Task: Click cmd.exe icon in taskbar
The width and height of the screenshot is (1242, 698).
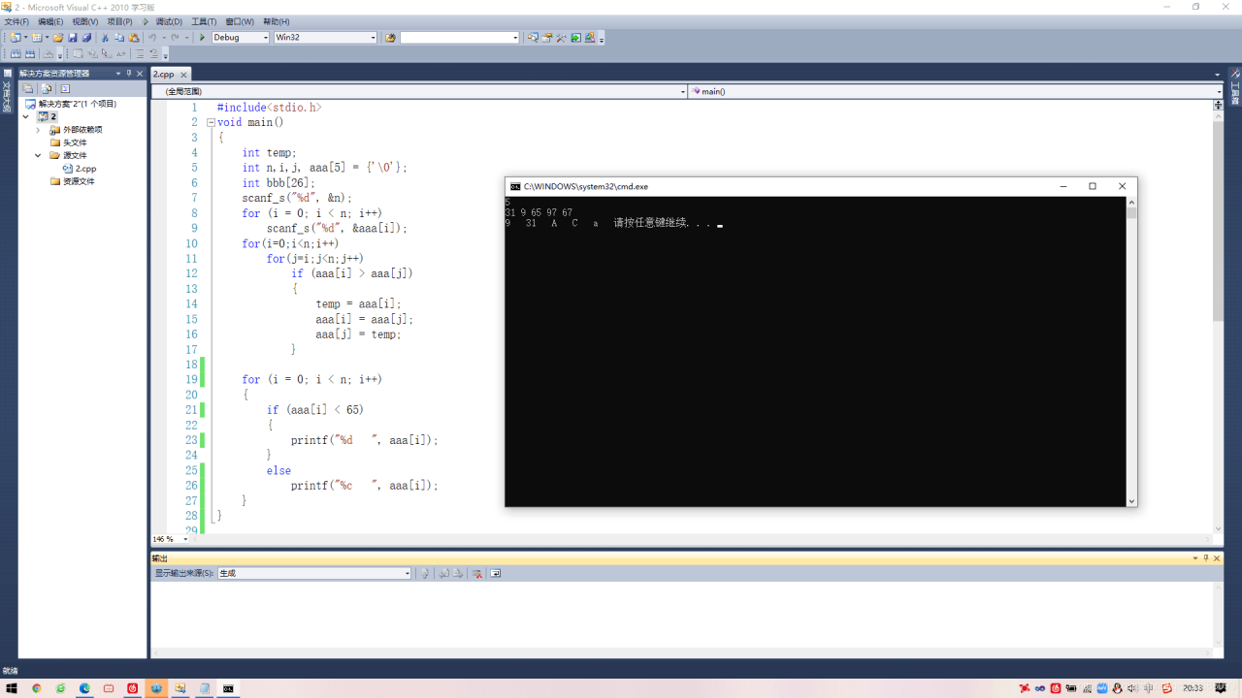Action: (228, 688)
